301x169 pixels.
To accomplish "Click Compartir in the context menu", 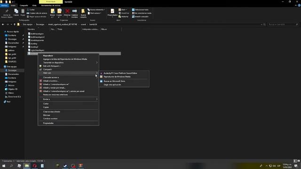I will pyautogui.click(x=48, y=69).
